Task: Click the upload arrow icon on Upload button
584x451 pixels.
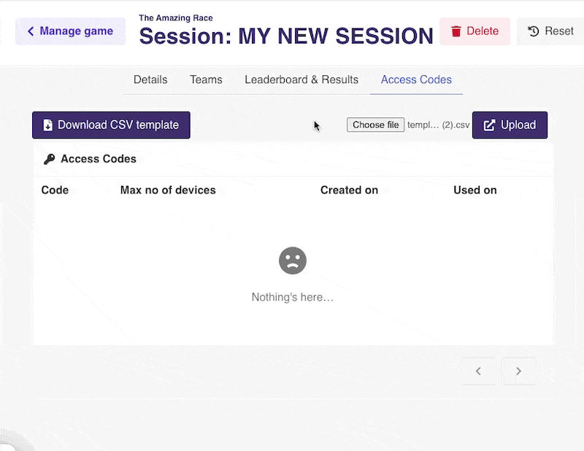Action: pyautogui.click(x=488, y=125)
